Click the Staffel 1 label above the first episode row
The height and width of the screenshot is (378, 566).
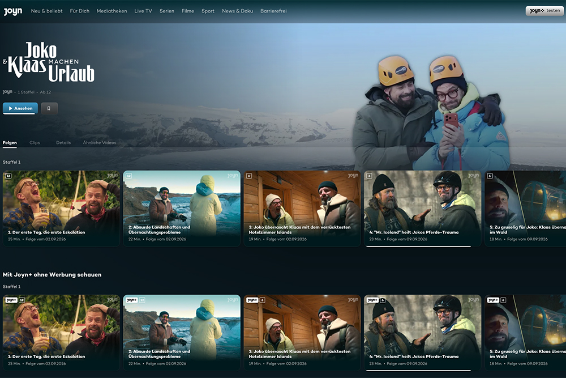click(x=11, y=162)
